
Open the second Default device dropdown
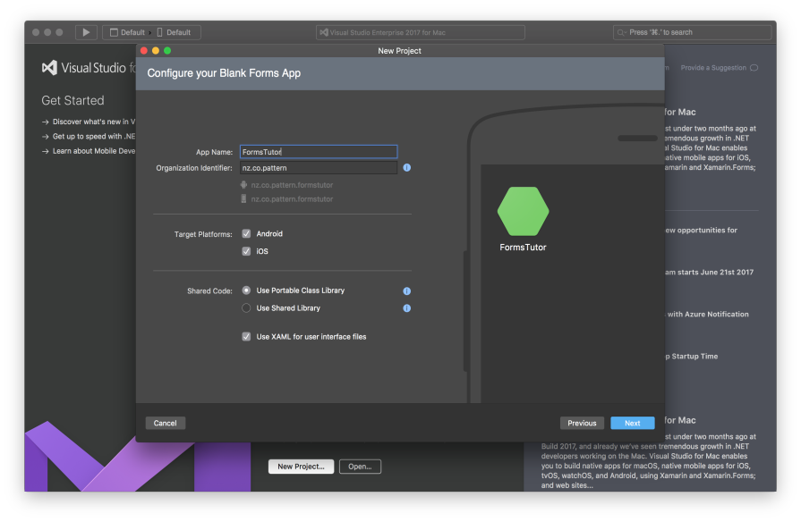click(x=175, y=31)
